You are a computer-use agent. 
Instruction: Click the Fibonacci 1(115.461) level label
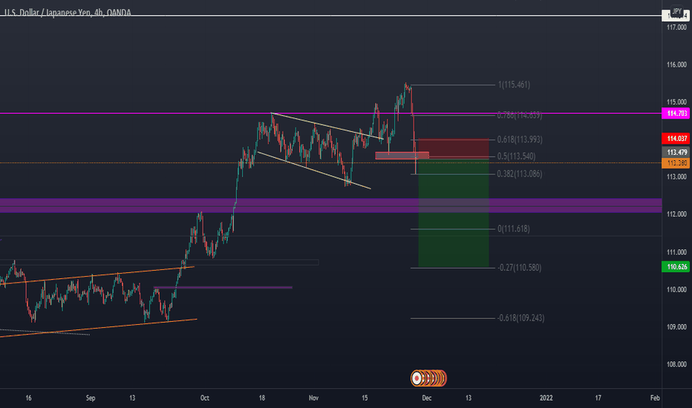(514, 85)
